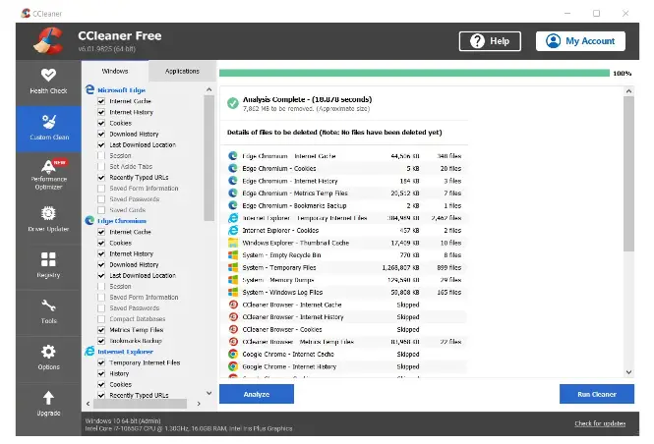
Task: Click the options list vertical scrollbar thumb
Action: click(x=208, y=158)
